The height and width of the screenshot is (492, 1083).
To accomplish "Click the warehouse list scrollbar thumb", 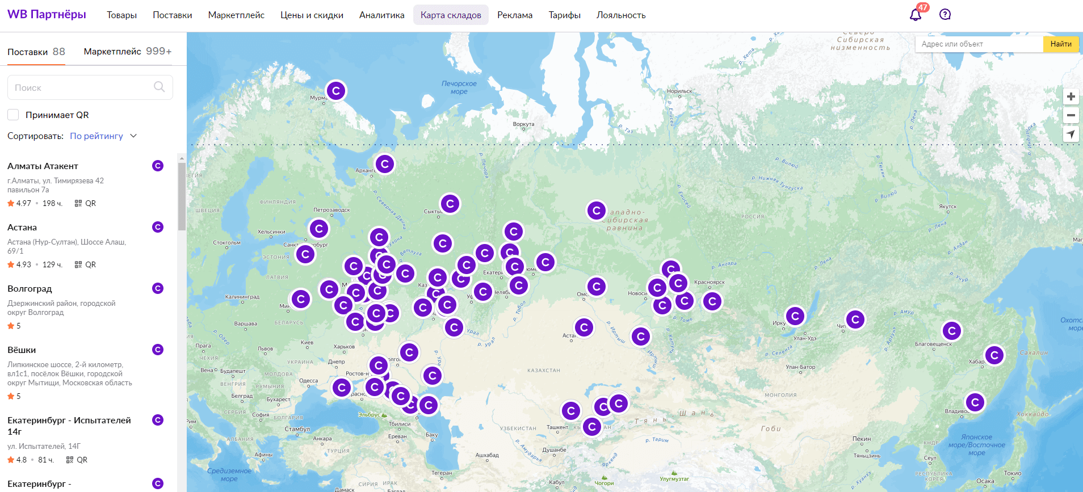I will tap(182, 196).
